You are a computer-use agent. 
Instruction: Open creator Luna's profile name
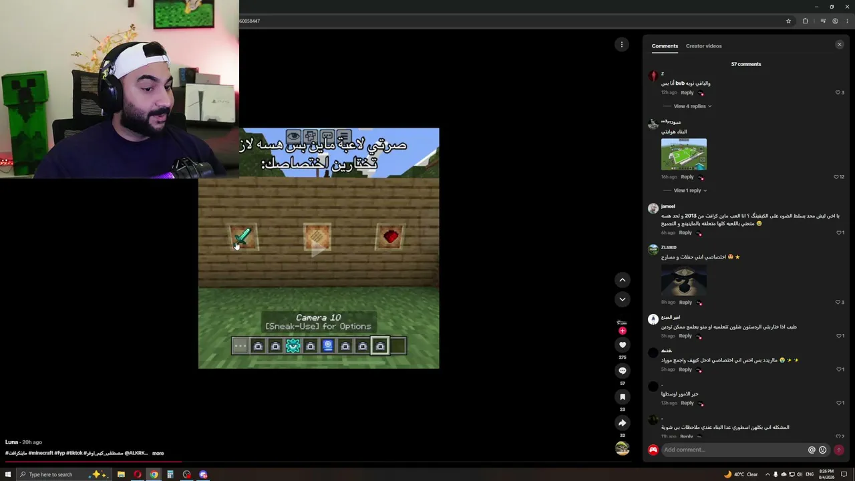tap(11, 442)
